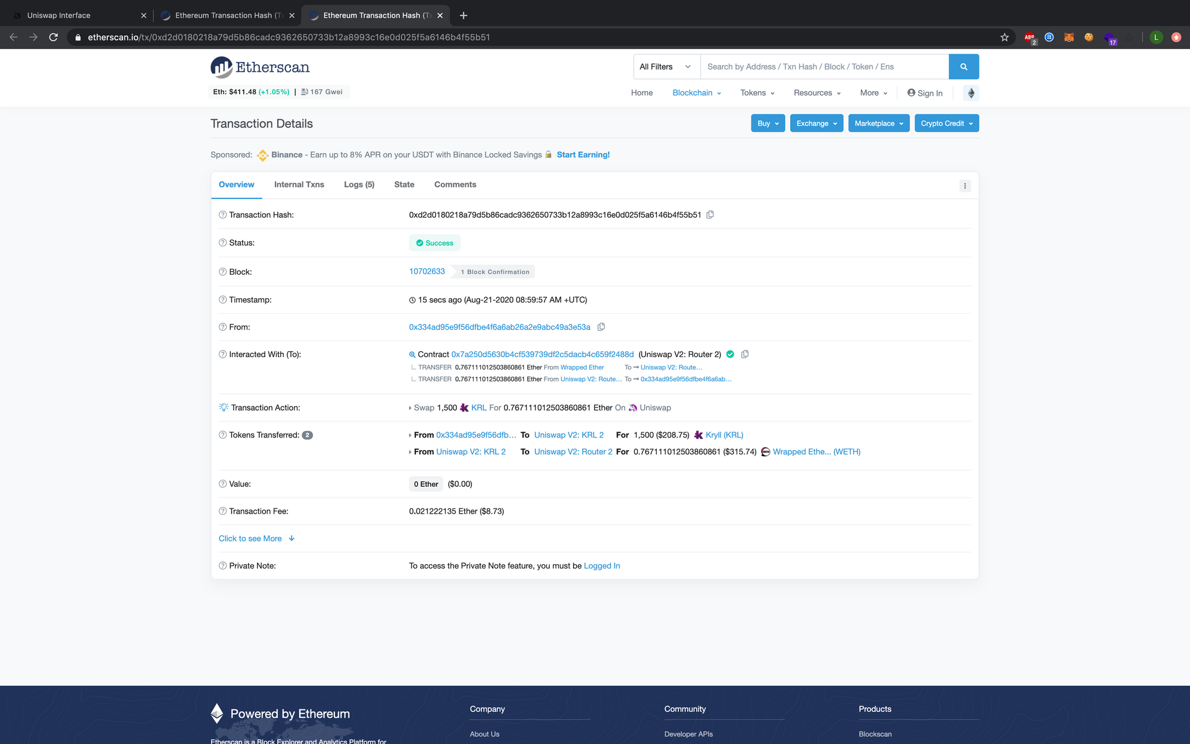Screen dimensions: 1190x744
Task: Click the help icon beside Status
Action: coord(223,243)
